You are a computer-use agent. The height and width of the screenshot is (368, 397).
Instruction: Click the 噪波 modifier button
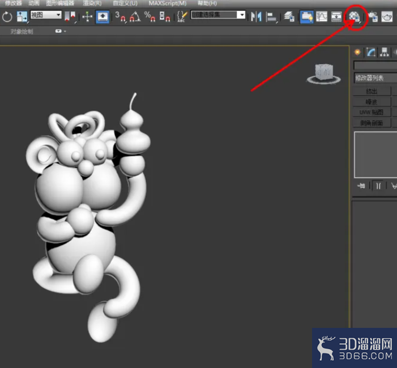coord(372,102)
